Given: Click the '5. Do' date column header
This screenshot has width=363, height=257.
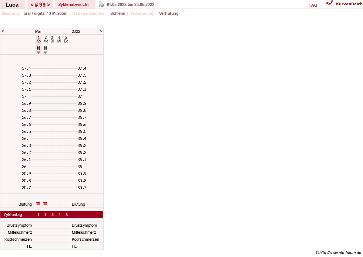Looking at the screenshot, I should coord(66,39).
